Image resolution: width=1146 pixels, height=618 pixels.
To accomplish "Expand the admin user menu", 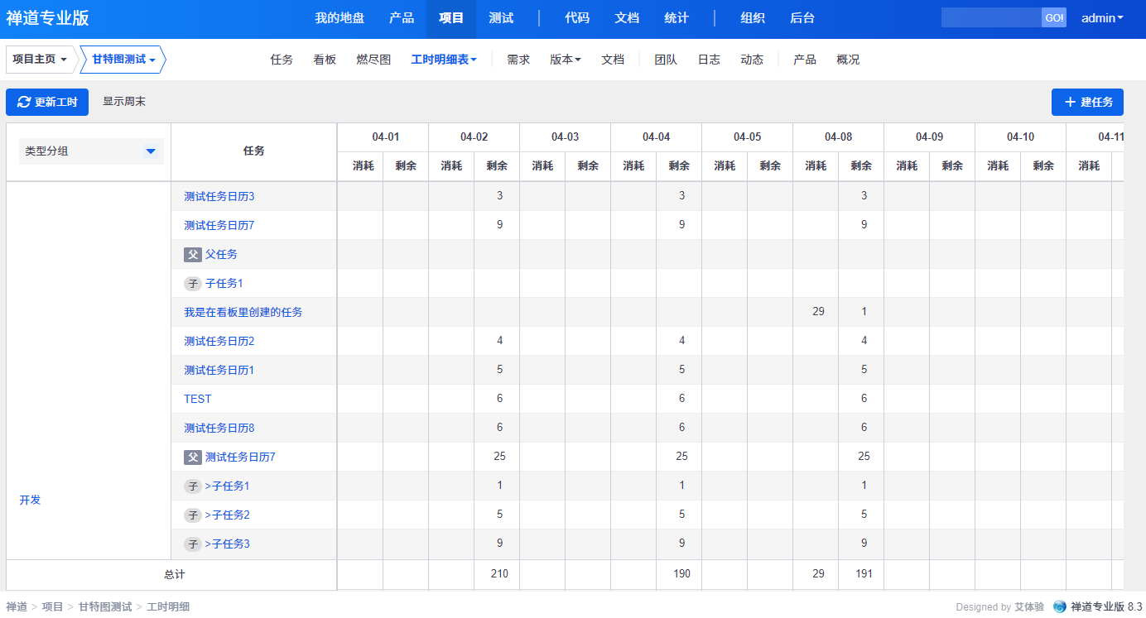I will (1102, 18).
